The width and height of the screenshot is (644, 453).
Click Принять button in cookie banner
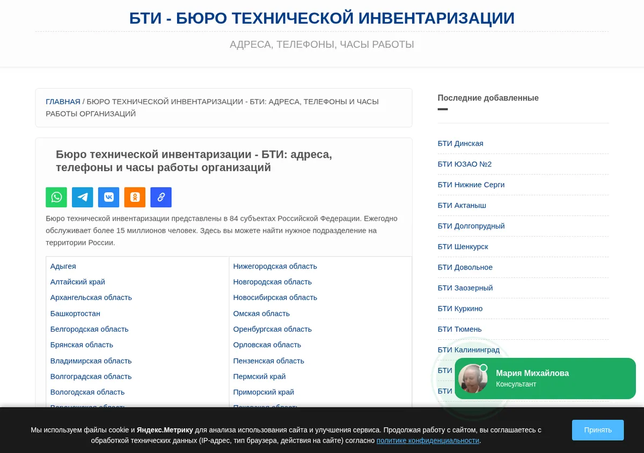coord(598,430)
